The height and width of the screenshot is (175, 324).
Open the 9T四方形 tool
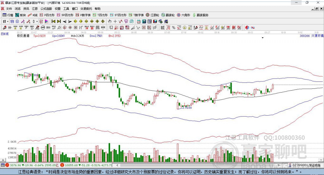[x=118, y=15]
